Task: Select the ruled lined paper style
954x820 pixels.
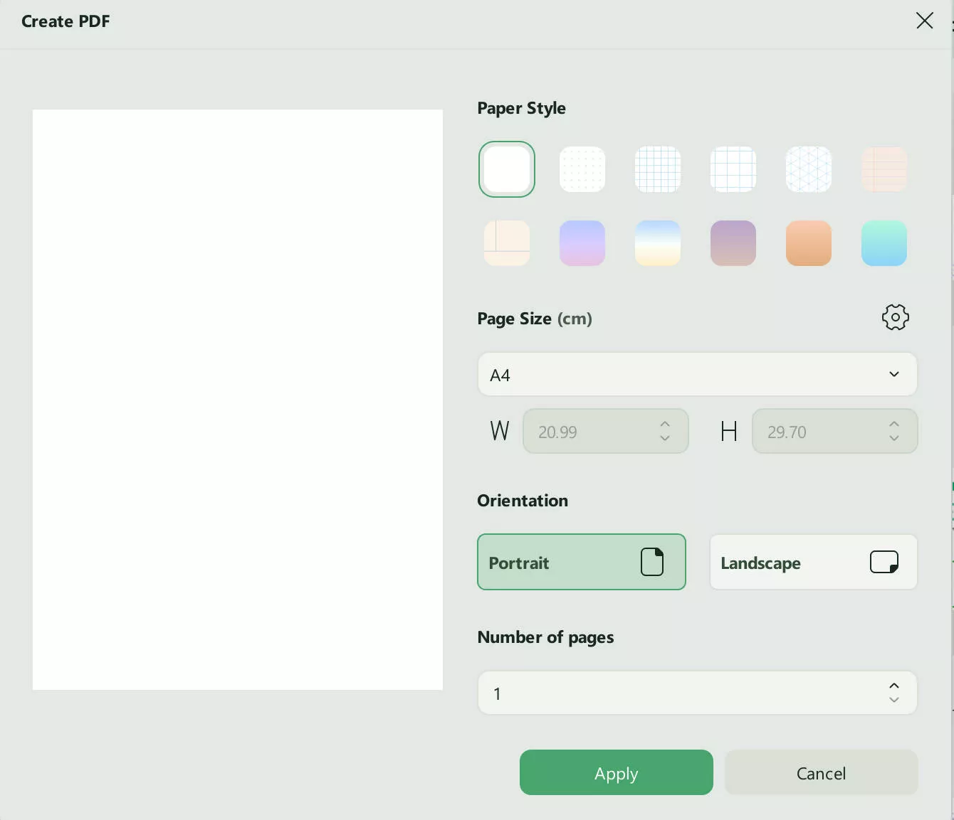Action: coord(884,169)
